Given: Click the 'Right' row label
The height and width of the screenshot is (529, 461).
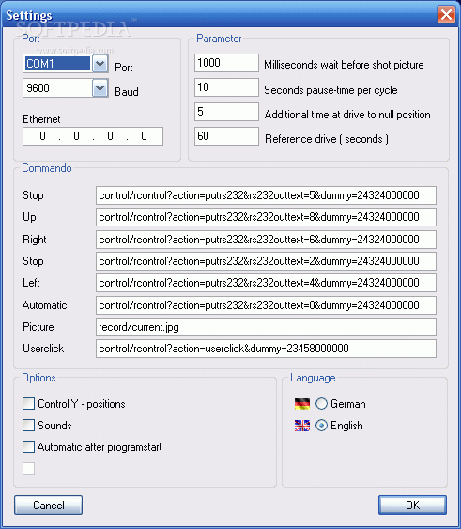Looking at the screenshot, I should point(35,240).
